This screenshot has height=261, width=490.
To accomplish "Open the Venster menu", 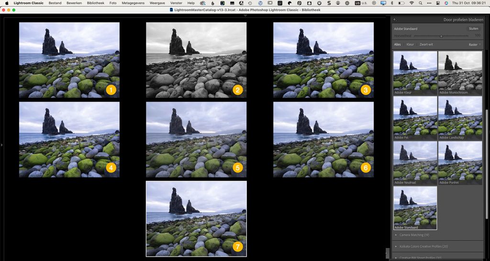I will pyautogui.click(x=176, y=3).
